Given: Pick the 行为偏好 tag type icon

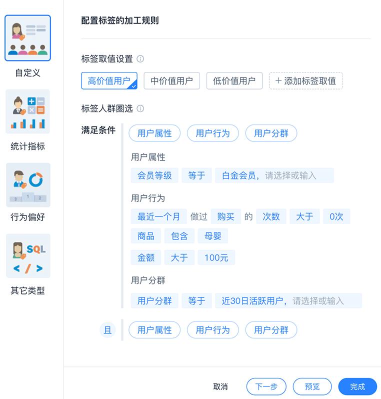Looking at the screenshot, I should (x=28, y=185).
